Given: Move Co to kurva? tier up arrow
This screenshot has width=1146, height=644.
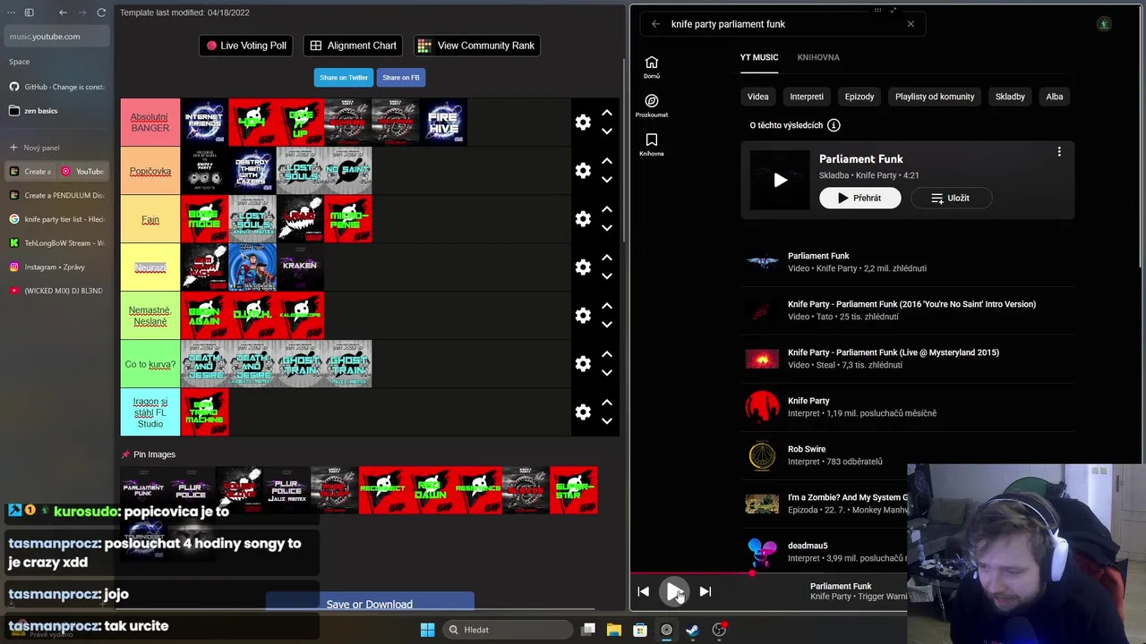Looking at the screenshot, I should click(607, 354).
